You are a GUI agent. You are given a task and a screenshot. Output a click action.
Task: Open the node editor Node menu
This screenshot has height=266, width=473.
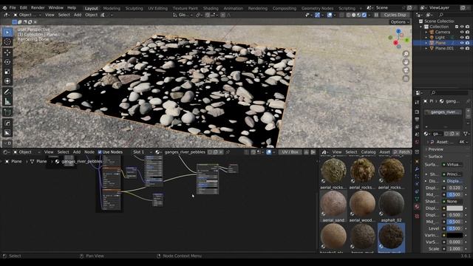coord(89,152)
